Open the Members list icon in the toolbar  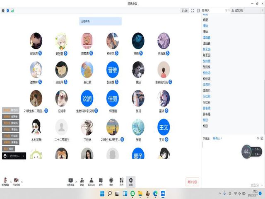coord(91,181)
